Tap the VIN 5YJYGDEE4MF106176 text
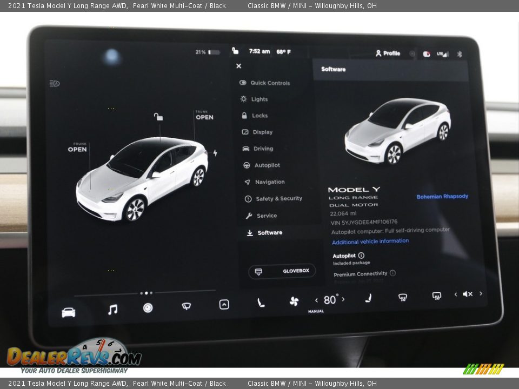 (x=364, y=222)
